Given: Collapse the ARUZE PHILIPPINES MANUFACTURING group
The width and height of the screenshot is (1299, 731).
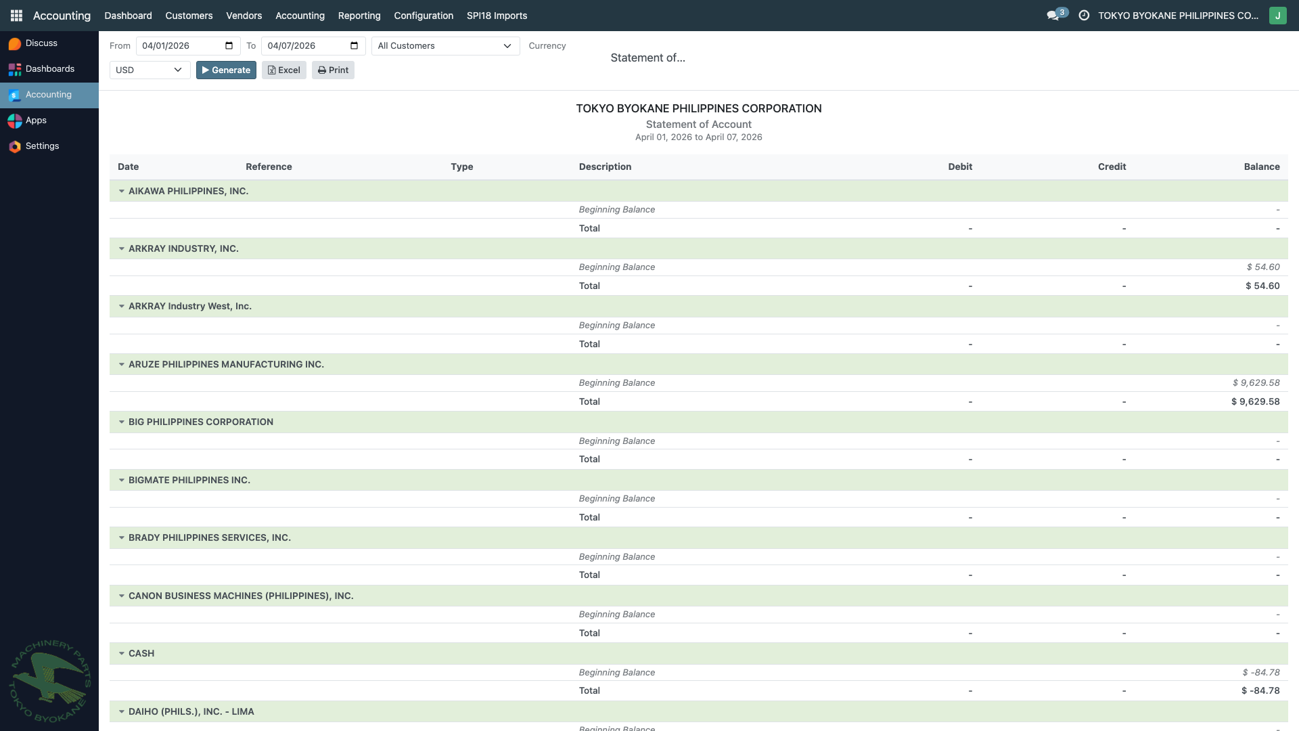Looking at the screenshot, I should 122,365.
